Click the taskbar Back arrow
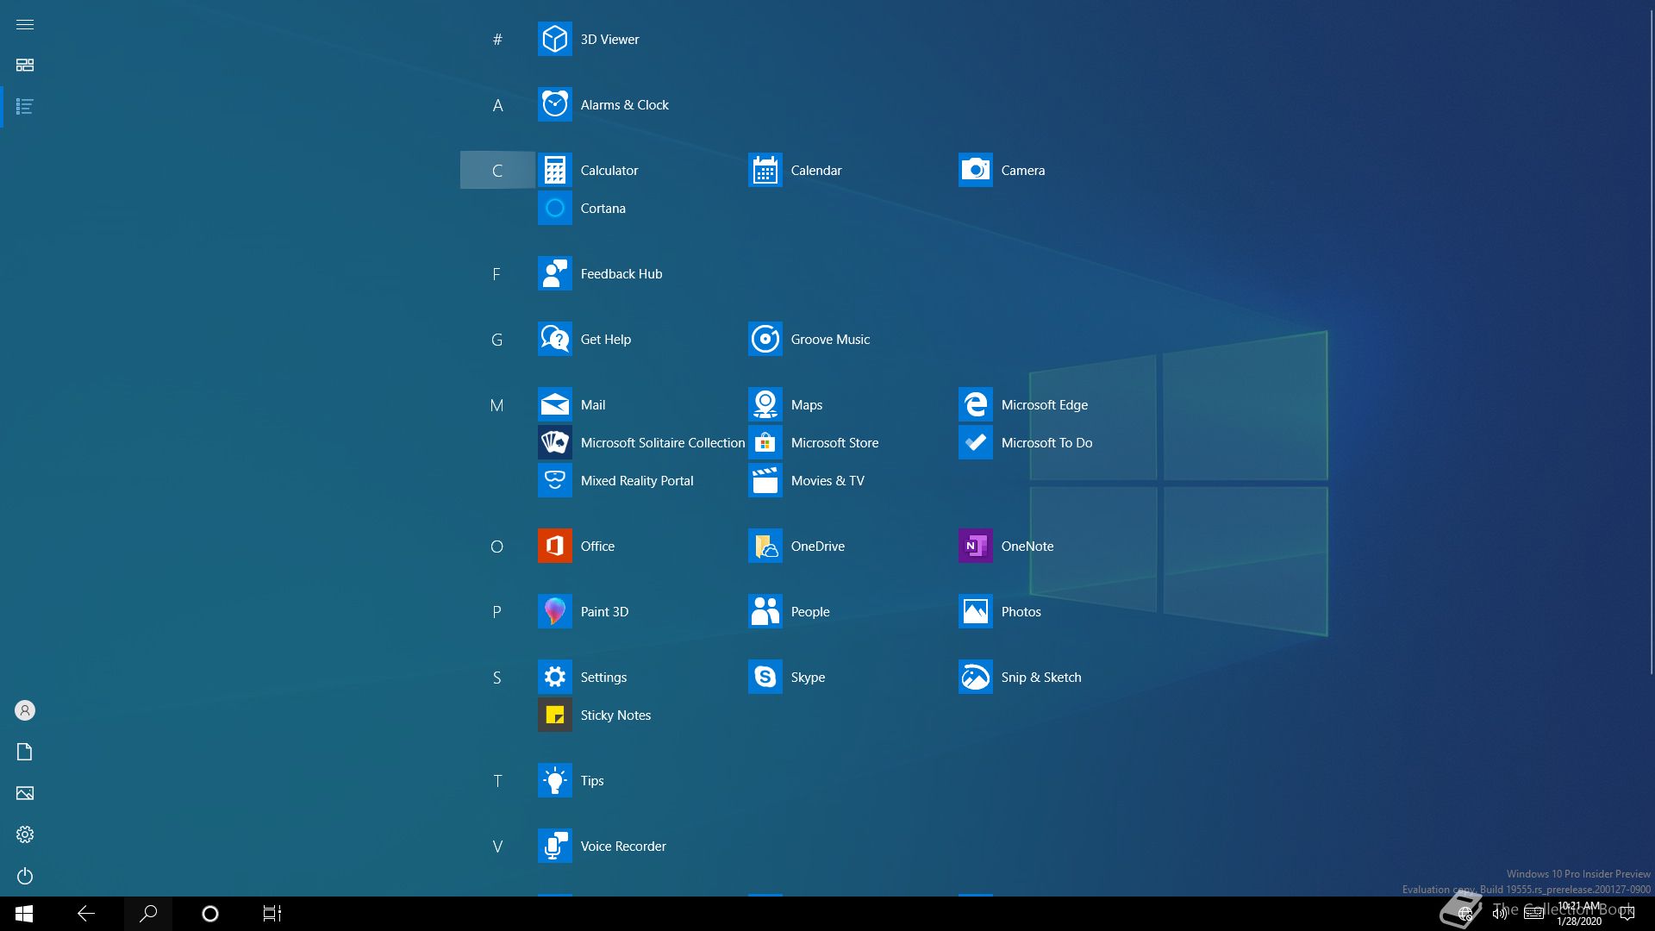 (86, 914)
